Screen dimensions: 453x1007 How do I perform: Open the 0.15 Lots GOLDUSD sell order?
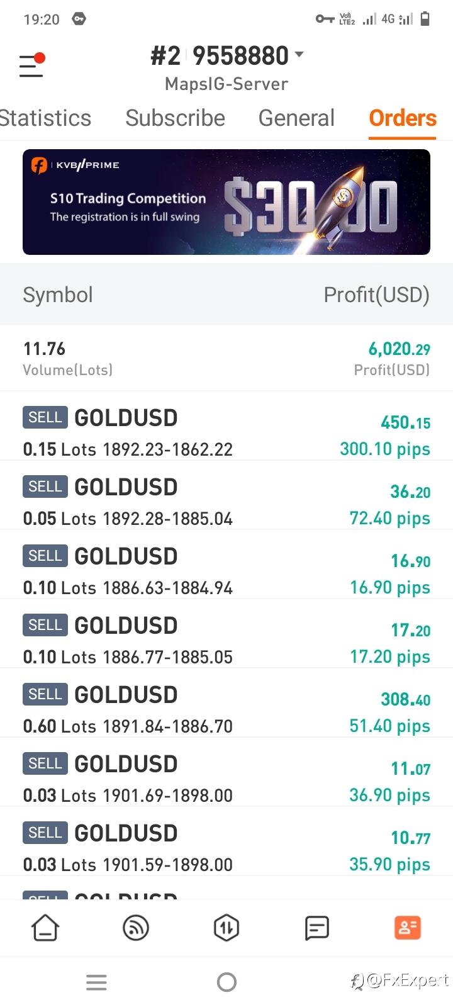(x=226, y=432)
